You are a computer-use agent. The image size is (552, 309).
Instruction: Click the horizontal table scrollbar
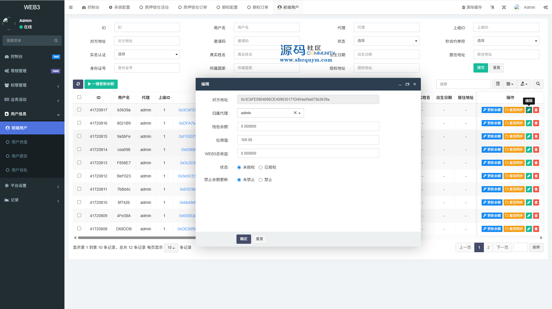[x=135, y=238]
